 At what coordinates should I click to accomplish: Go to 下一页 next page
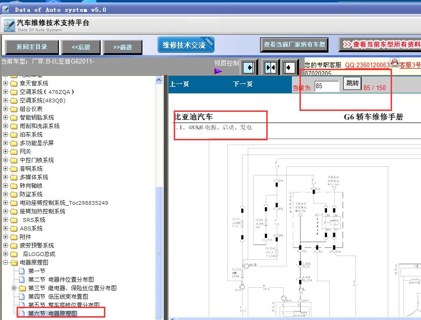point(243,84)
